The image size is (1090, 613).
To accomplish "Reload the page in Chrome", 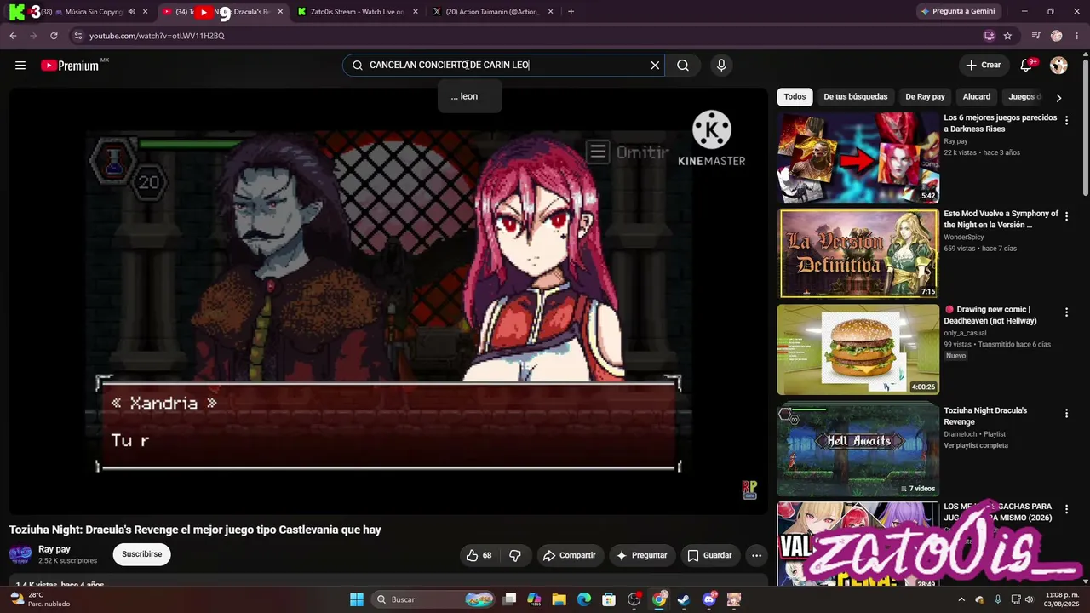I will 54,36.
